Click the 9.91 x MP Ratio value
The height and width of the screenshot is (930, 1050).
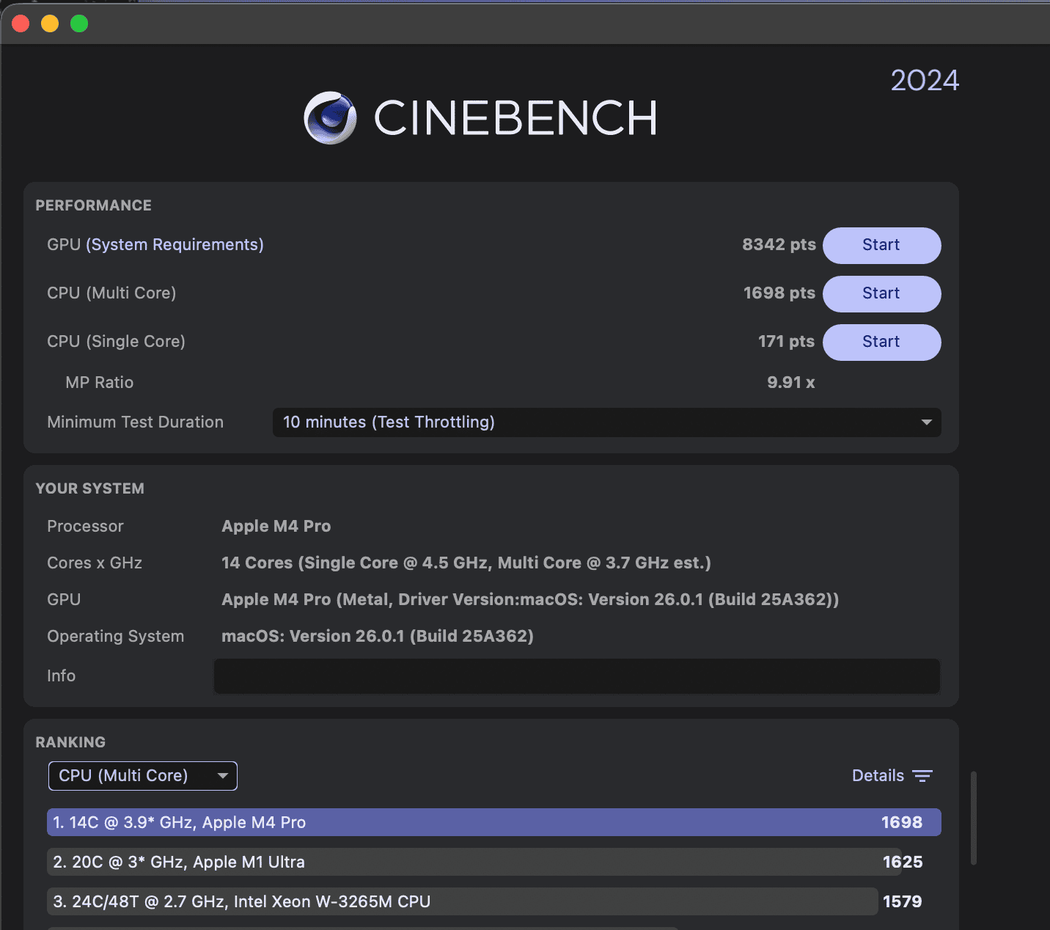click(x=791, y=383)
